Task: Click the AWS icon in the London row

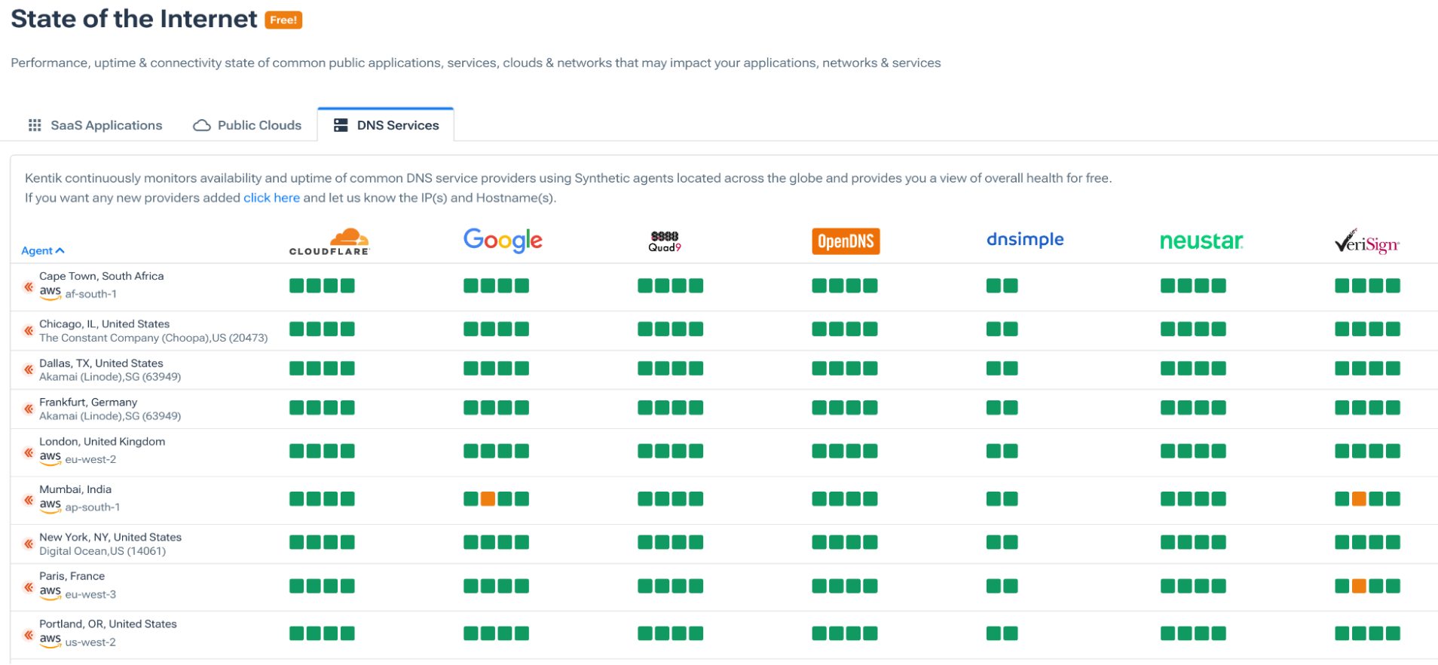Action: (50, 457)
